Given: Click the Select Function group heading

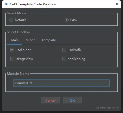Looking at the screenshot, I should [x=18, y=32].
